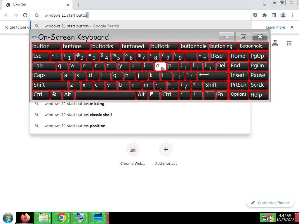Screen dimensions: 299x224
Task: Pick the word prediction 'buttons'
Action: 76,46
